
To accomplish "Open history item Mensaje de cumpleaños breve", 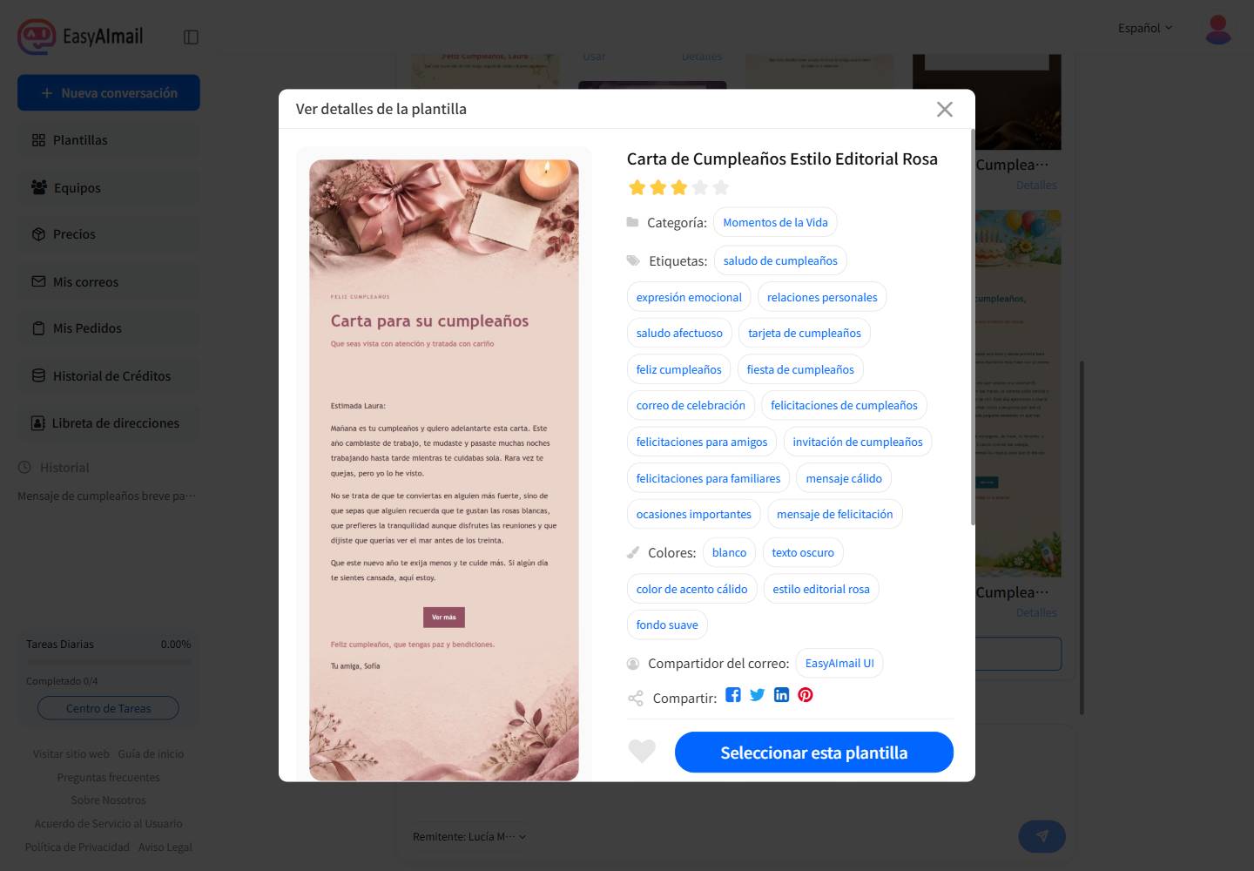I will [106, 496].
